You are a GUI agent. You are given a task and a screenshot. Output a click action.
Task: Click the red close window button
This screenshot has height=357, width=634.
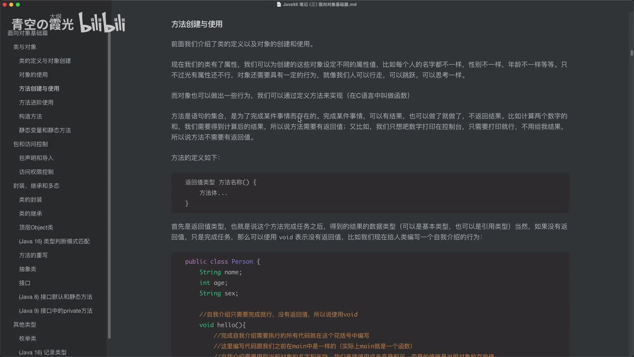click(x=4, y=4)
